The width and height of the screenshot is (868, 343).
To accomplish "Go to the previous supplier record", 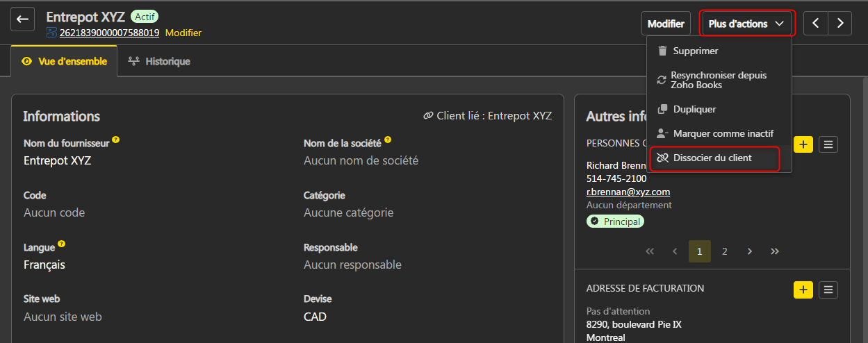I will [x=816, y=23].
